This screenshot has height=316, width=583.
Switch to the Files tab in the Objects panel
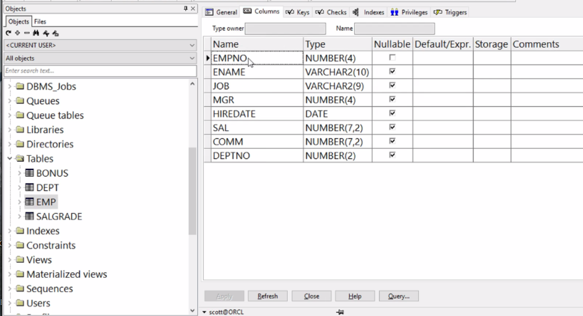click(x=40, y=21)
